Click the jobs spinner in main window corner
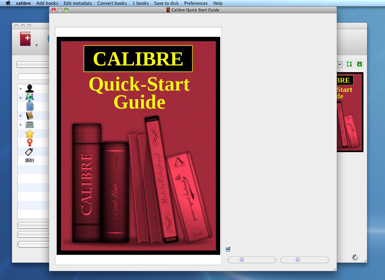This screenshot has width=385, height=280. (355, 257)
